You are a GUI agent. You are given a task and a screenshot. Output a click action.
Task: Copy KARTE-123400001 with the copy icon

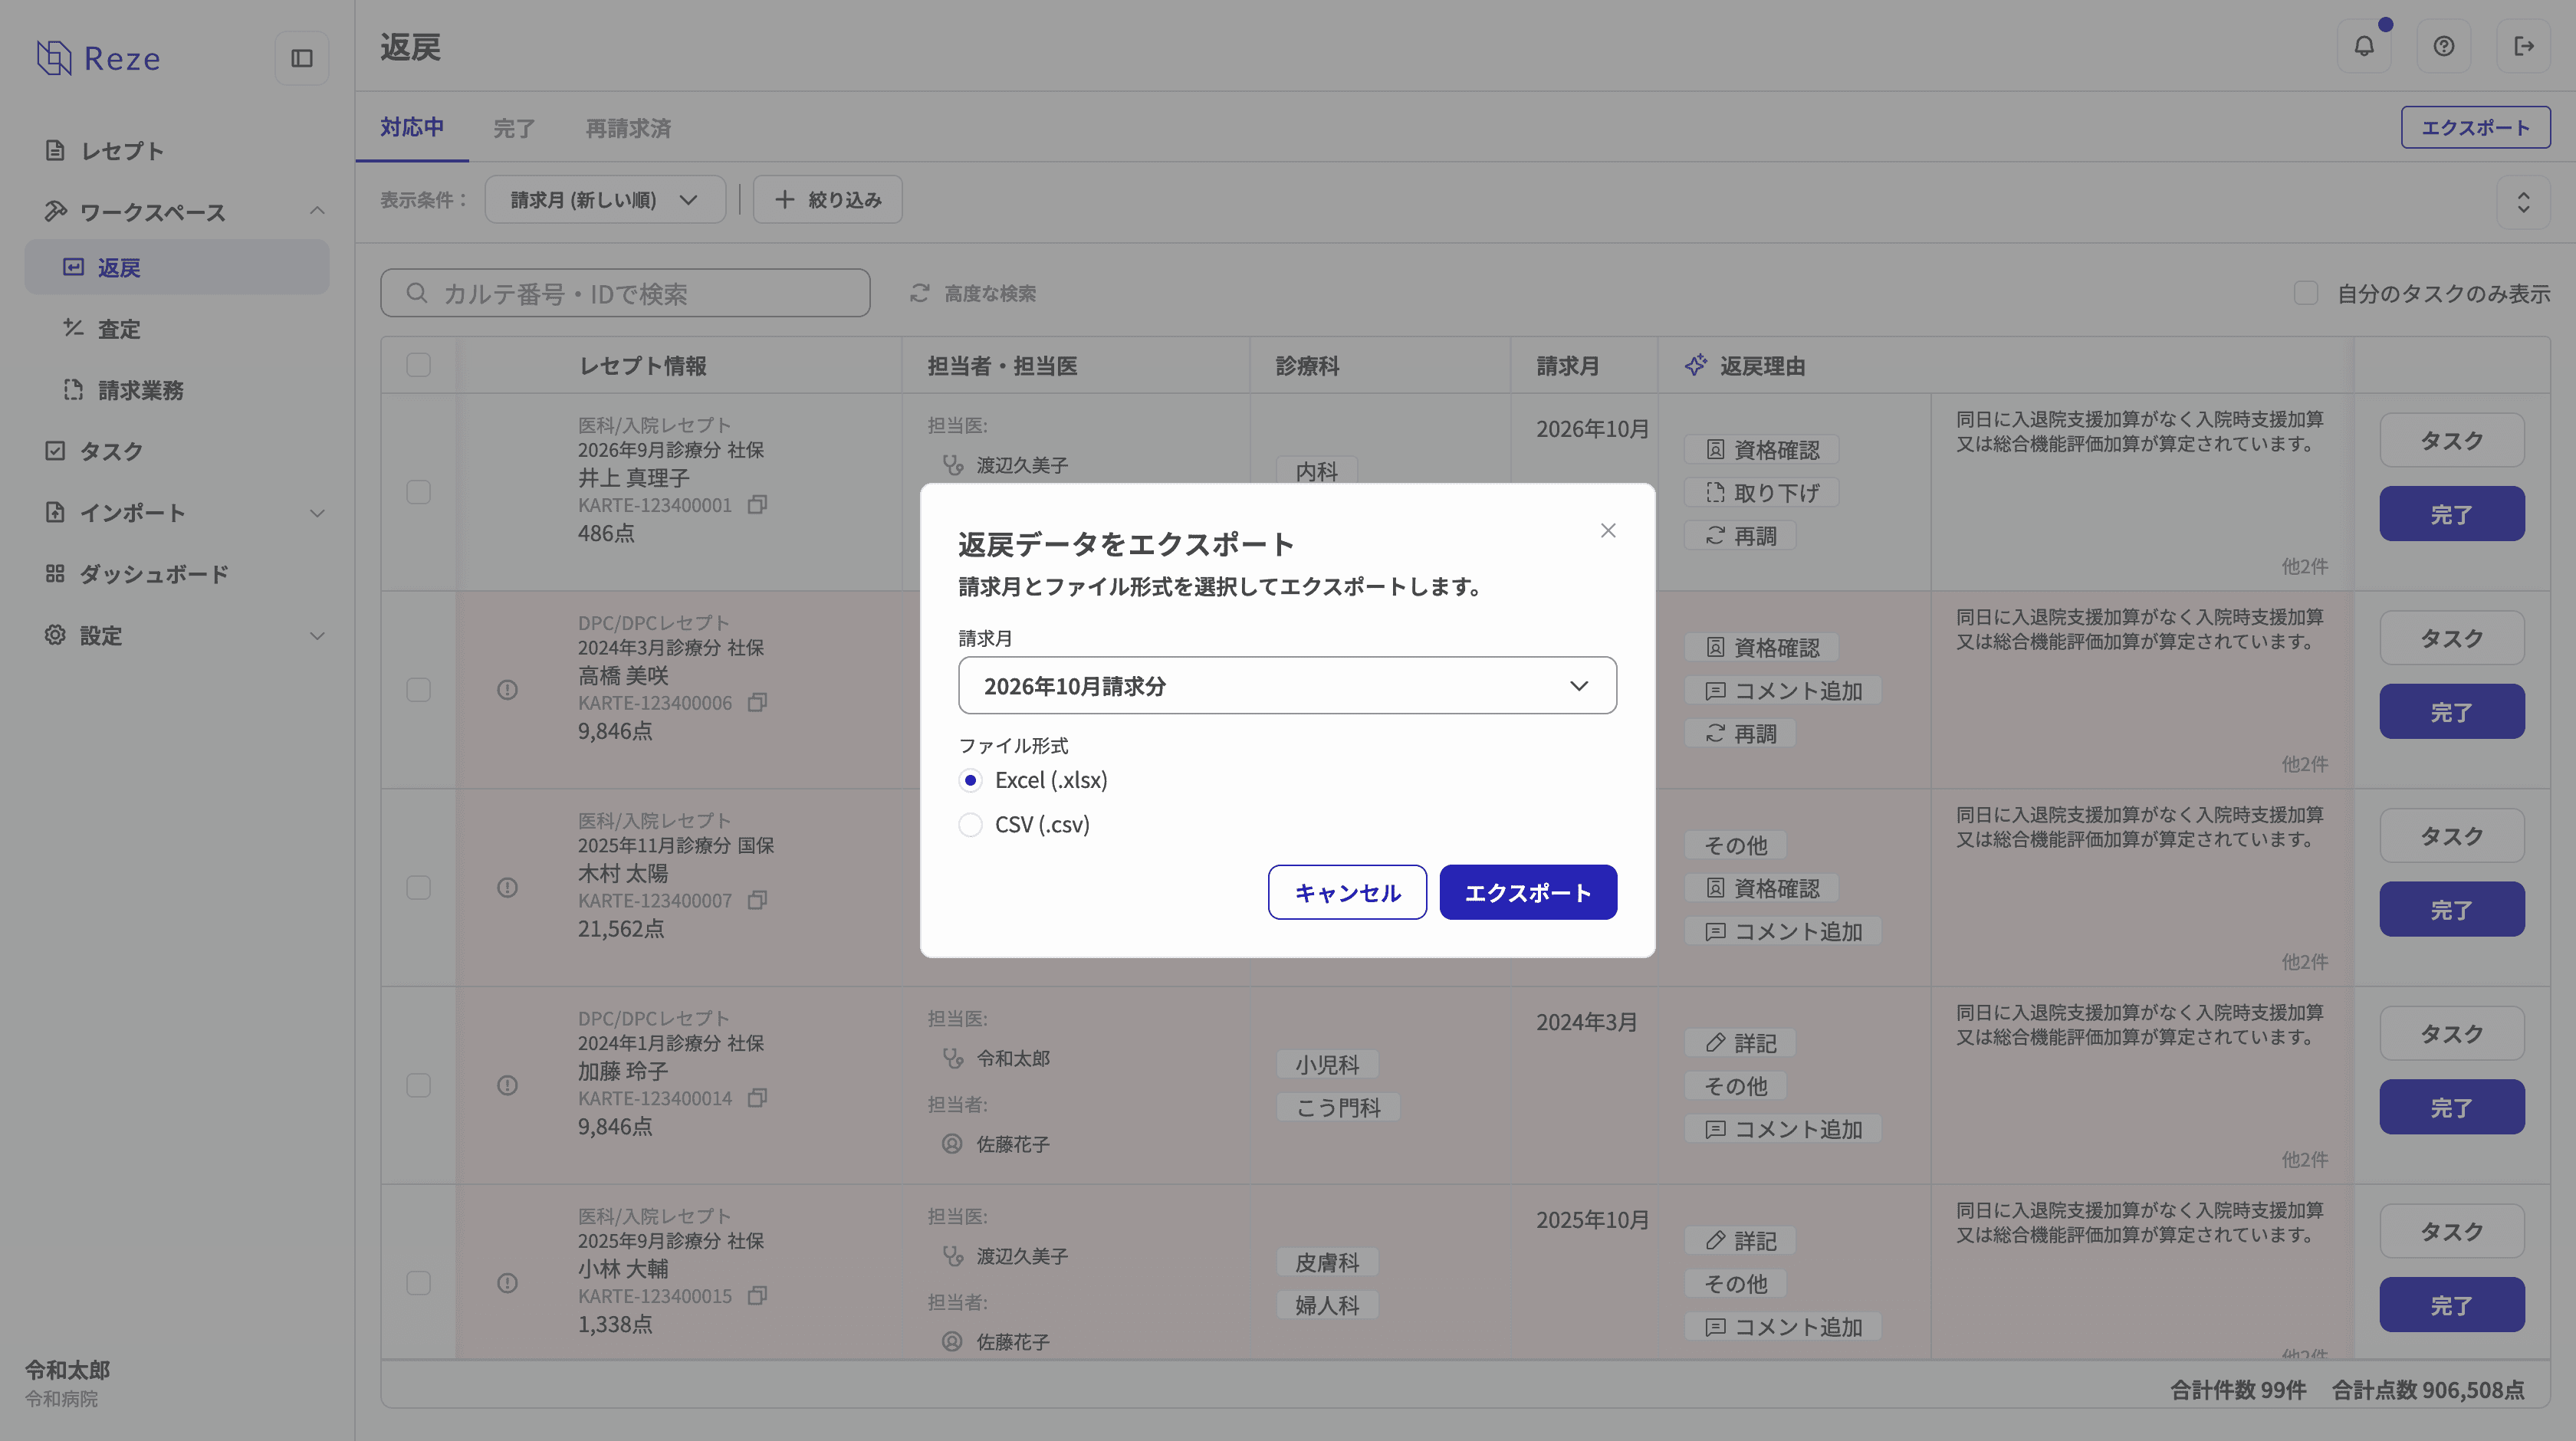(757, 505)
